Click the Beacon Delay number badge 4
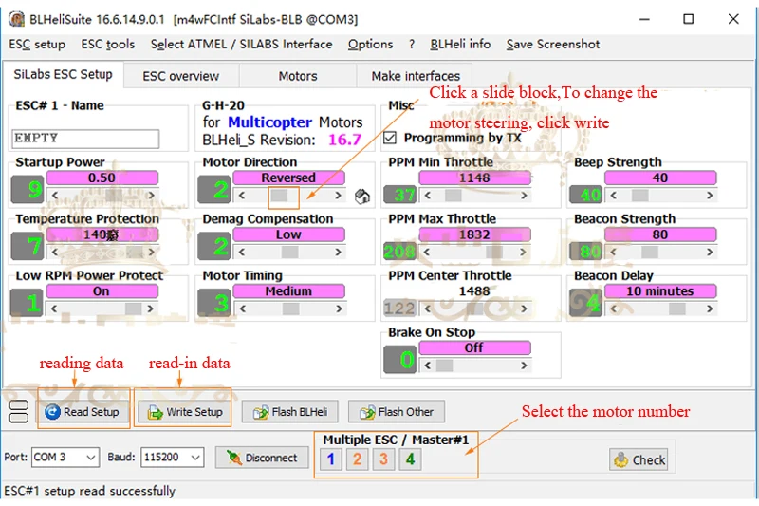 coord(585,303)
